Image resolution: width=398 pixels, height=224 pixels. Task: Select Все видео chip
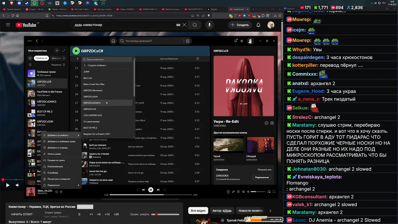[x=198, y=211]
